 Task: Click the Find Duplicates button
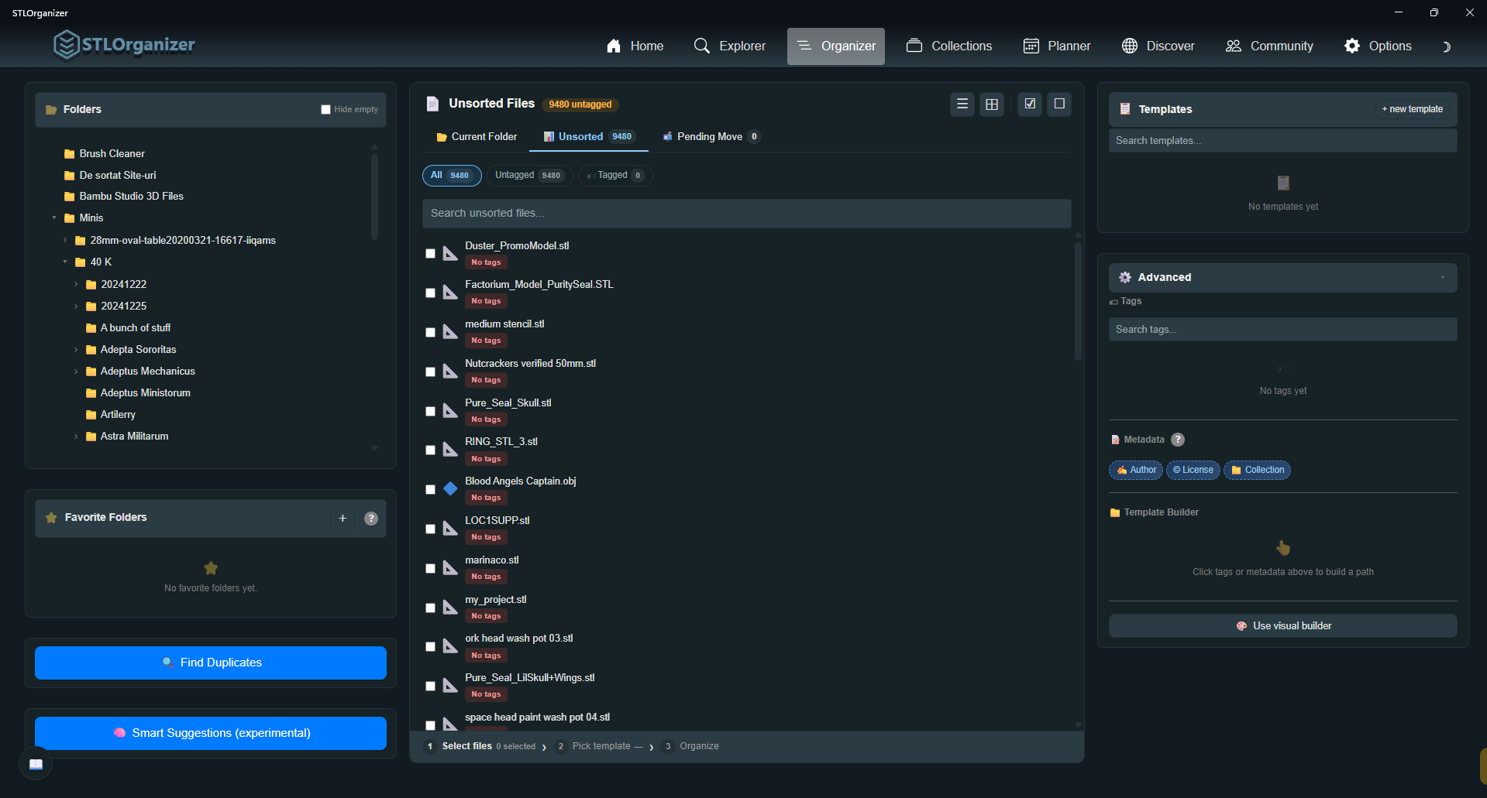coord(211,663)
